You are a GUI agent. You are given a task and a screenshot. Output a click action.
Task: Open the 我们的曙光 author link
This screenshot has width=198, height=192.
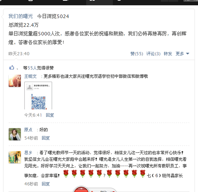[x=21, y=16]
